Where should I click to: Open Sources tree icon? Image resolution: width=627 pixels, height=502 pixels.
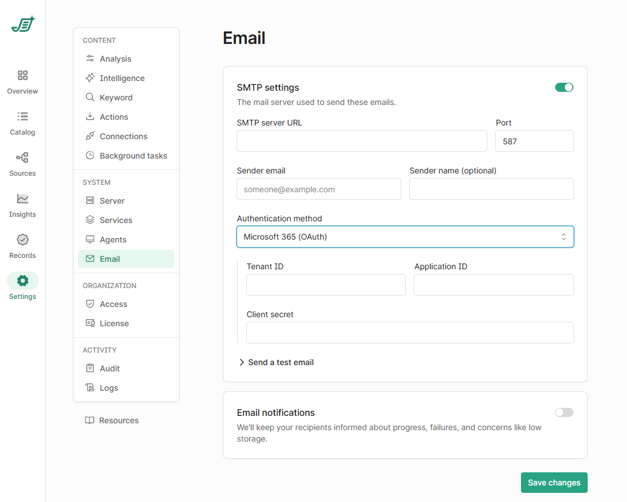22,157
